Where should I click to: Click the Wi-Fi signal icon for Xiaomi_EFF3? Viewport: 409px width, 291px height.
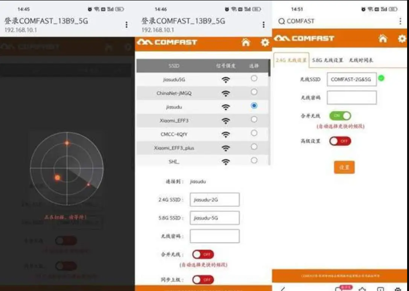point(226,121)
